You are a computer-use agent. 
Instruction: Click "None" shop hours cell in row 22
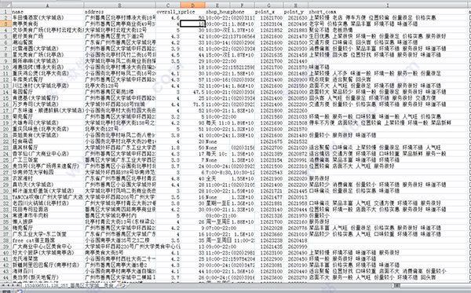tap(217, 141)
